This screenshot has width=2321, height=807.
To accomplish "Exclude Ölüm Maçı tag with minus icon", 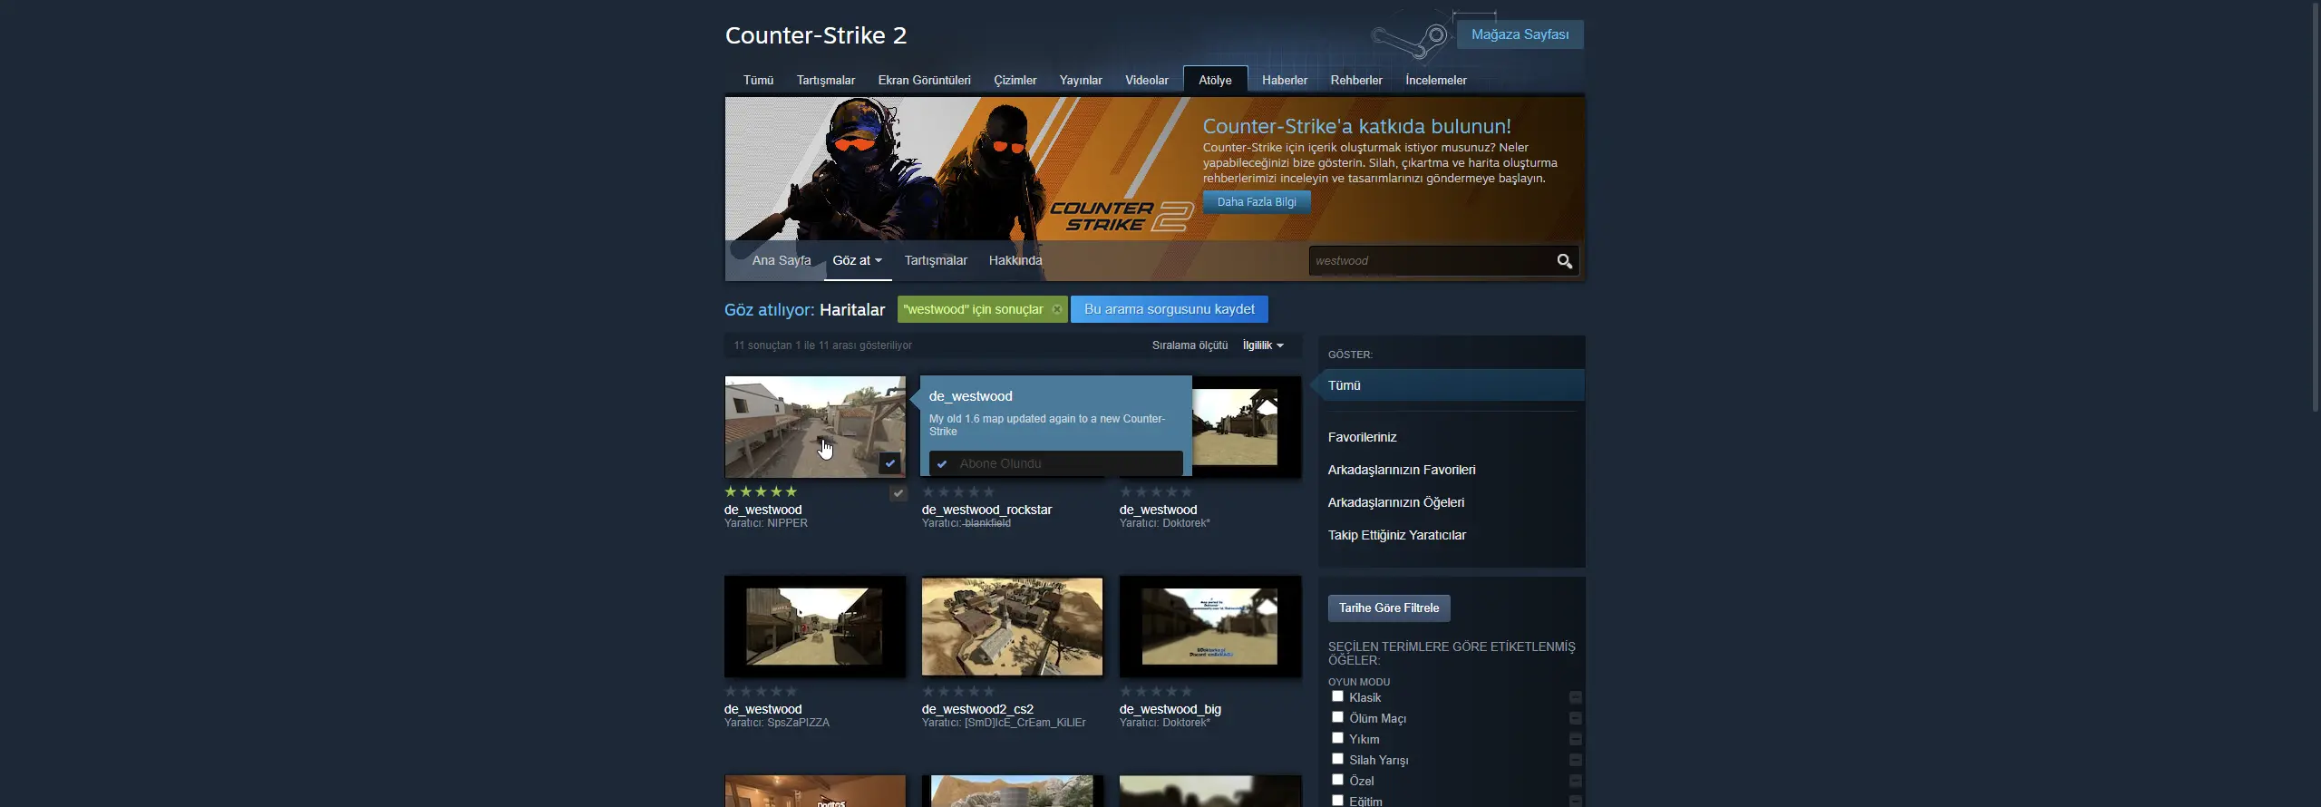I will tap(1575, 718).
